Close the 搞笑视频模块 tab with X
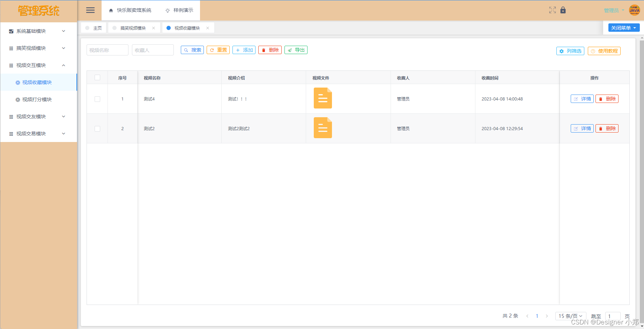The image size is (644, 329). 154,28
